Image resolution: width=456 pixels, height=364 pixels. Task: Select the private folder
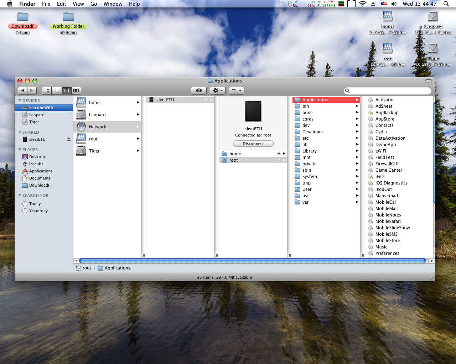click(x=326, y=164)
